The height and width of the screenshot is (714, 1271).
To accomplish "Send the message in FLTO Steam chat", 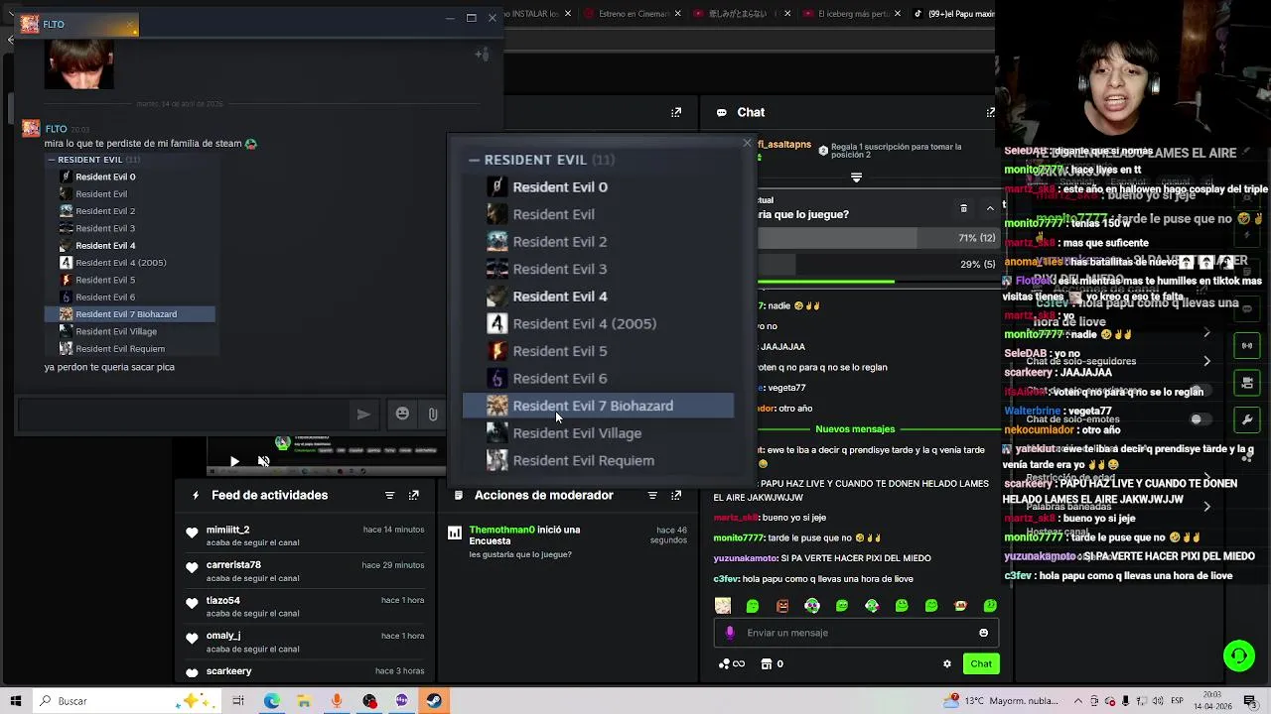I will pos(363,415).
